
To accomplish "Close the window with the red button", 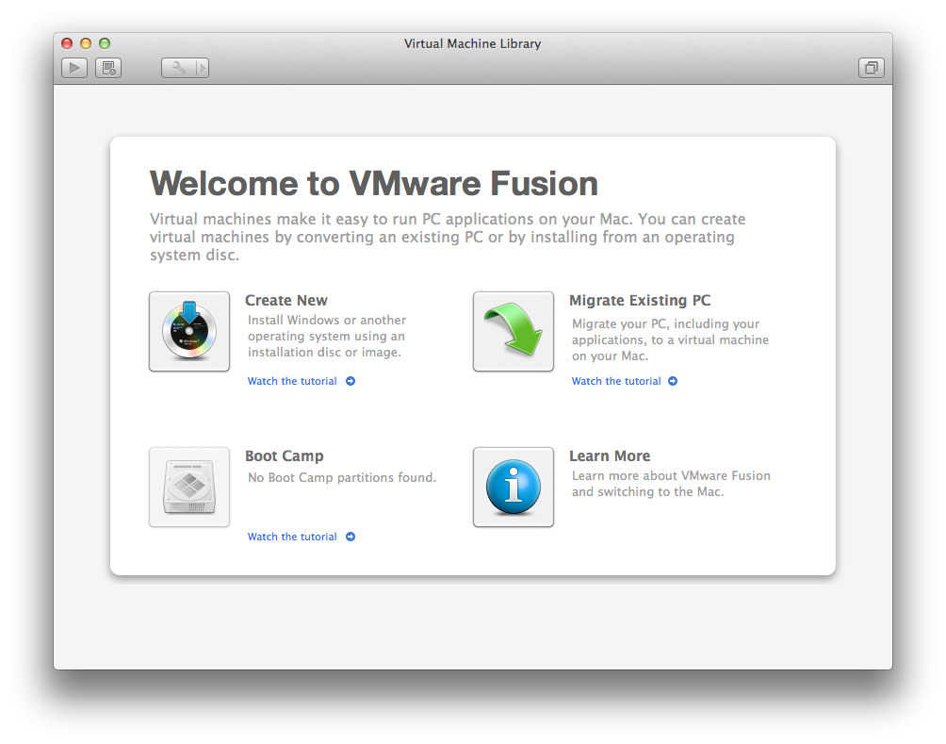I will click(67, 43).
